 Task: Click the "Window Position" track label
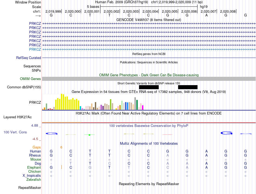[28, 2]
